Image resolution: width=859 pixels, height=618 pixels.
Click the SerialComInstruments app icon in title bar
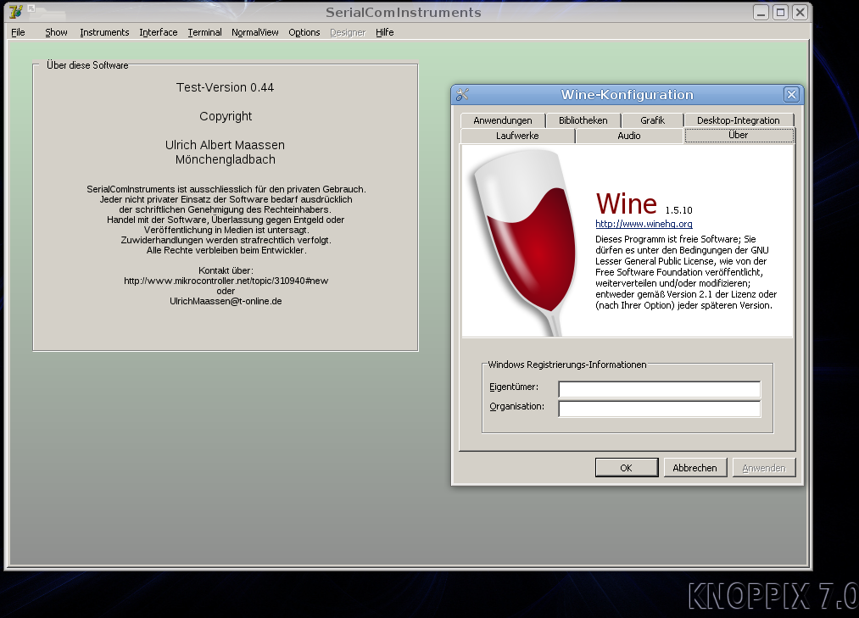[16, 12]
